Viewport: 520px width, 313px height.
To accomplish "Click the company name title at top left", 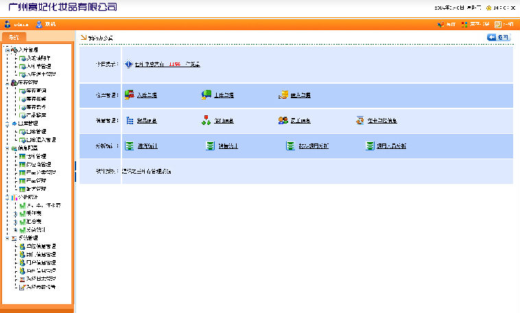I will 62,7.
